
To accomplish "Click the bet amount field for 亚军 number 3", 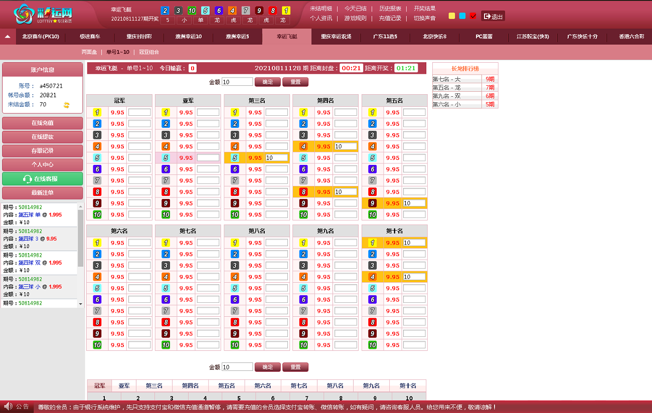I will point(208,135).
